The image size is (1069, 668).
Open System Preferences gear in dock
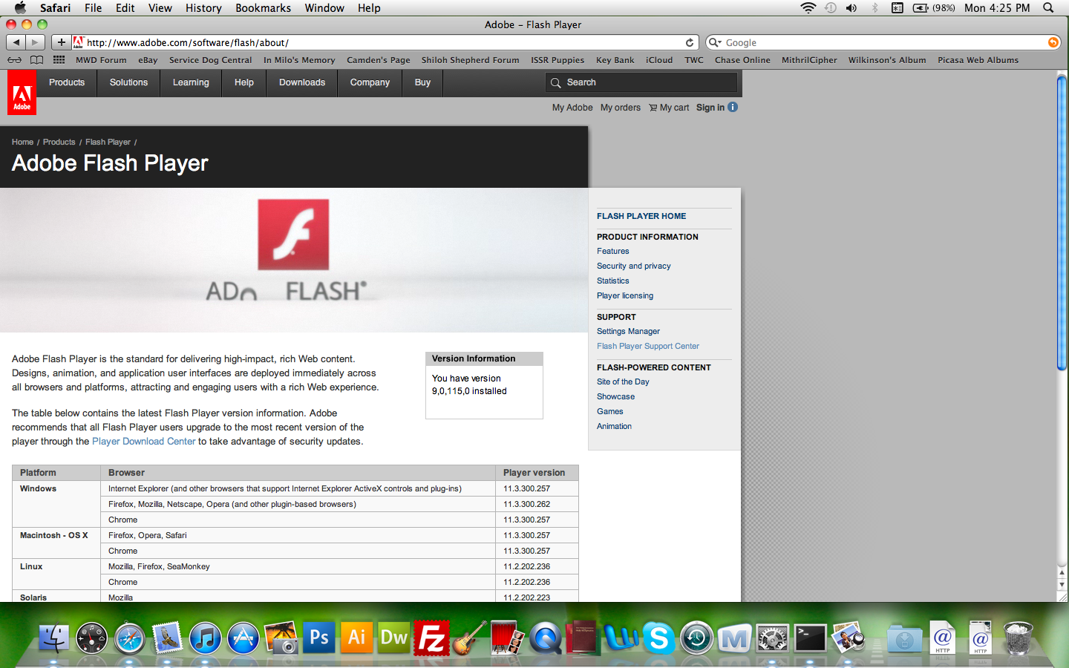coord(772,637)
